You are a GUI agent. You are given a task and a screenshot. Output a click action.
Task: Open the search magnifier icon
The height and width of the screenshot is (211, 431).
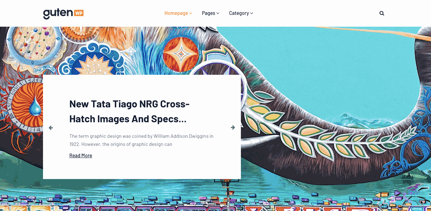382,13
